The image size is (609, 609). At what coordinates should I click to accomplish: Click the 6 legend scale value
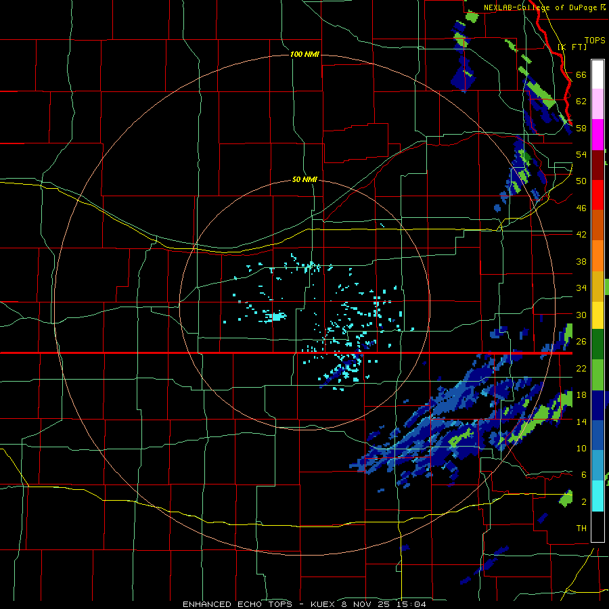583,475
